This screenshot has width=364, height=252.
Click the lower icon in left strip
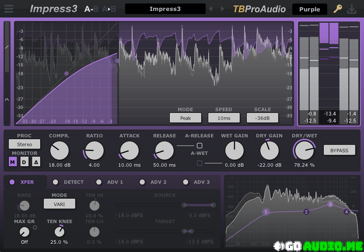point(7,99)
